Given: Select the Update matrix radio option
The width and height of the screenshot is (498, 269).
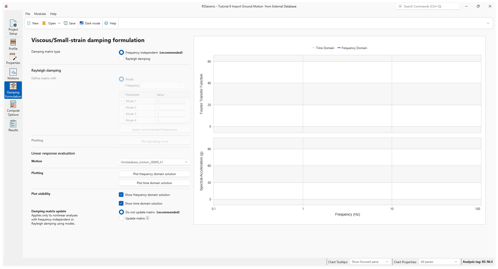Looking at the screenshot, I should tap(121, 218).
